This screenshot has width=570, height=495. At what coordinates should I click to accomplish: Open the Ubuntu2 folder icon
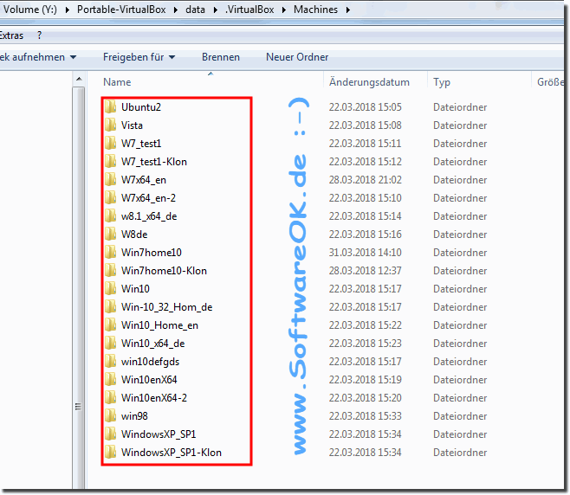pyautogui.click(x=111, y=107)
